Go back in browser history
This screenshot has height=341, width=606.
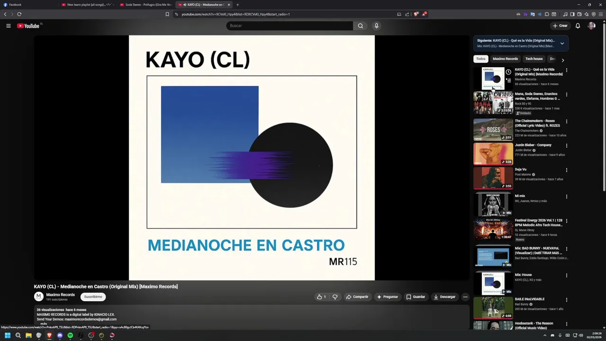pyautogui.click(x=5, y=14)
